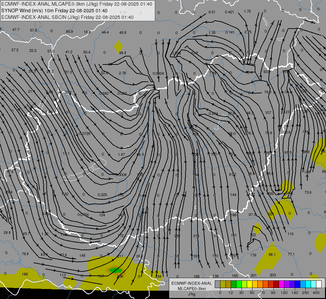Select the map value 28.8
This screenshot has width=326, height=299.
tap(7, 233)
